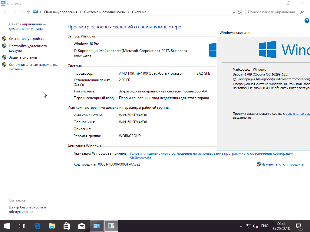Click 'Изменить ключ продукта' link
Screen dimensions: 310x232
(282, 164)
